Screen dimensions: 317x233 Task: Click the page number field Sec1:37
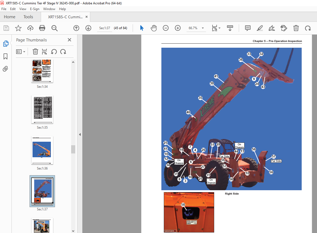click(104, 28)
